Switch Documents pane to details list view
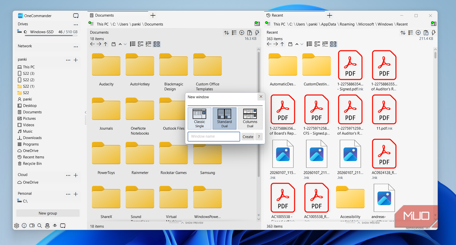This screenshot has width=456, height=245. (141, 44)
